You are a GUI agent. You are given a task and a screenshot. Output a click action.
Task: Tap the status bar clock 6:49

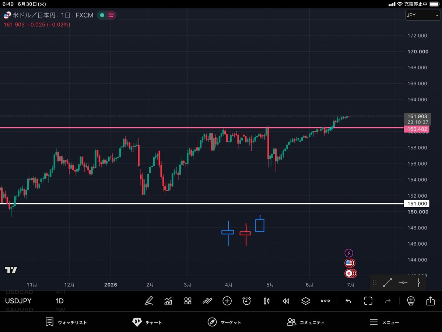pyautogui.click(x=8, y=4)
